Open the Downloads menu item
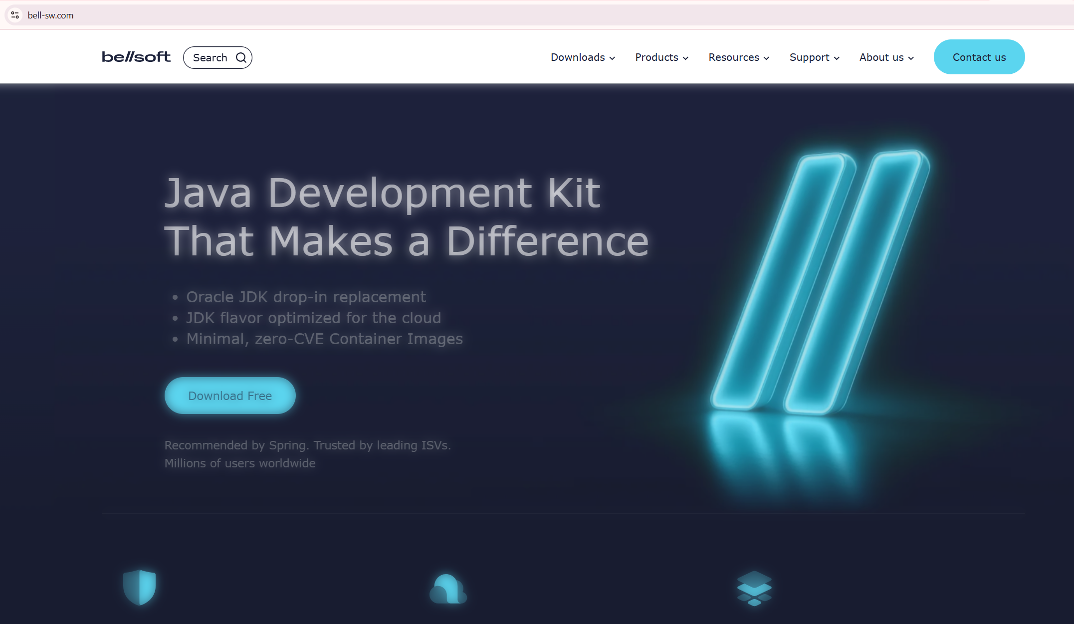 578,57
